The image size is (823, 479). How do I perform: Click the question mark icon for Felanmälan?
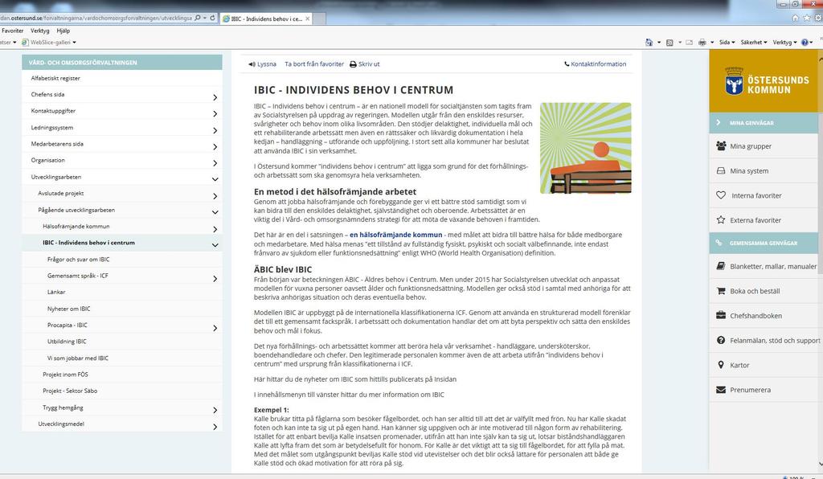tap(721, 340)
